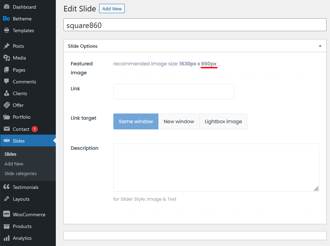Select Same window link target

pyautogui.click(x=136, y=121)
